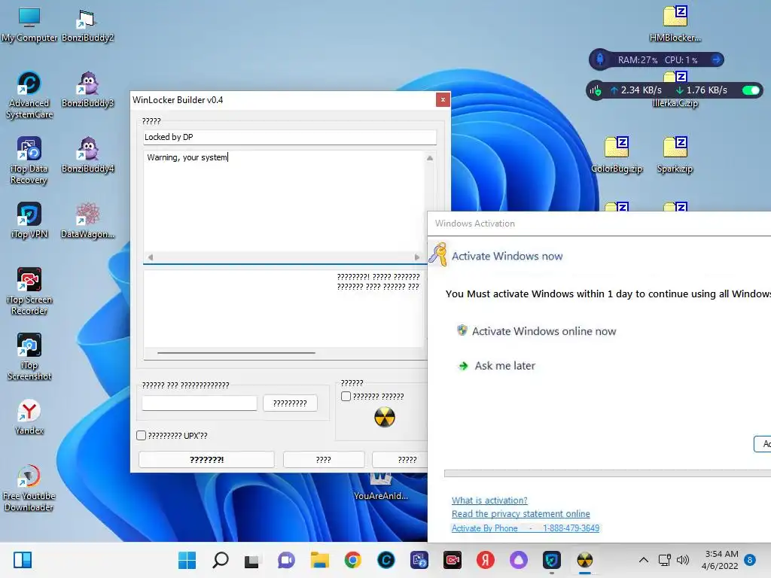Click the Locked by DP title field
The height and width of the screenshot is (578, 771).
(290, 137)
